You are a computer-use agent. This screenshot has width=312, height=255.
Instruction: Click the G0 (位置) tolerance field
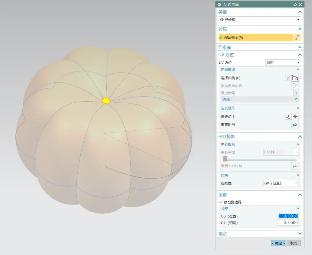tap(288, 216)
